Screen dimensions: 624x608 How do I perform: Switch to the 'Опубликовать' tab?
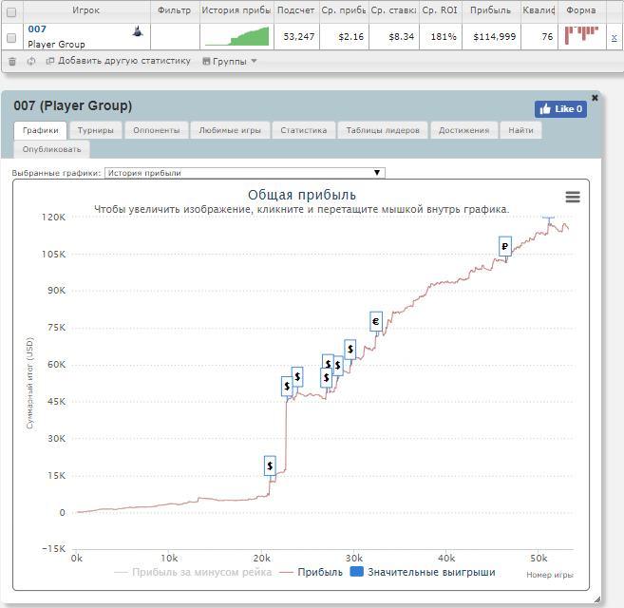(51, 150)
